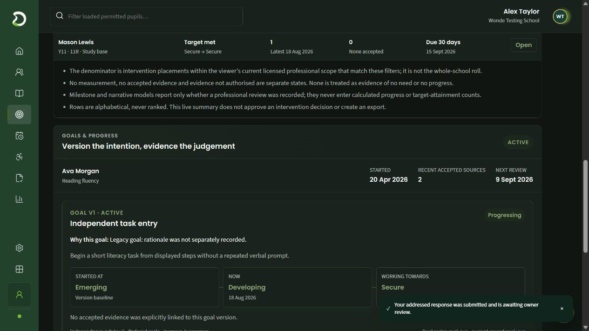Image resolution: width=589 pixels, height=331 pixels.
Task: Open the settings gear icon
Action: click(x=19, y=248)
